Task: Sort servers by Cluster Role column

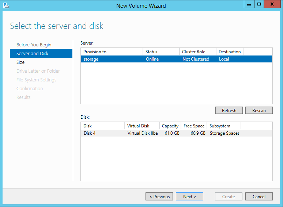Action: coord(198,52)
